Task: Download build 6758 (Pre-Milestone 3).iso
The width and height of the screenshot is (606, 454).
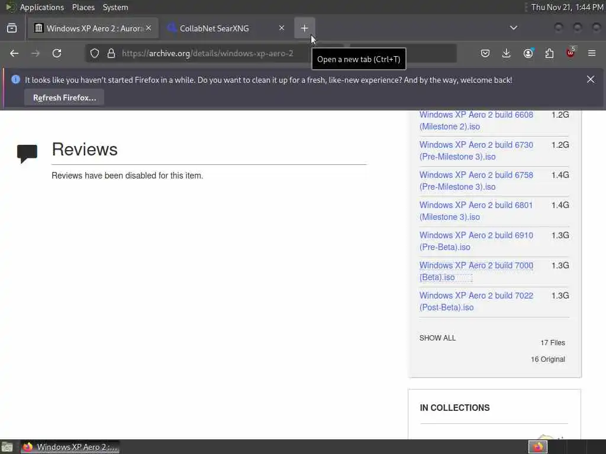Action: [x=476, y=181]
